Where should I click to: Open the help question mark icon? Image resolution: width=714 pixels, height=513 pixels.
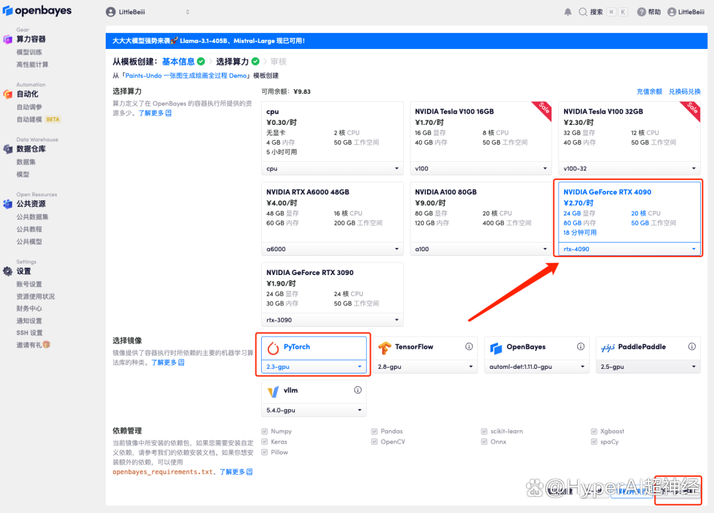(641, 12)
